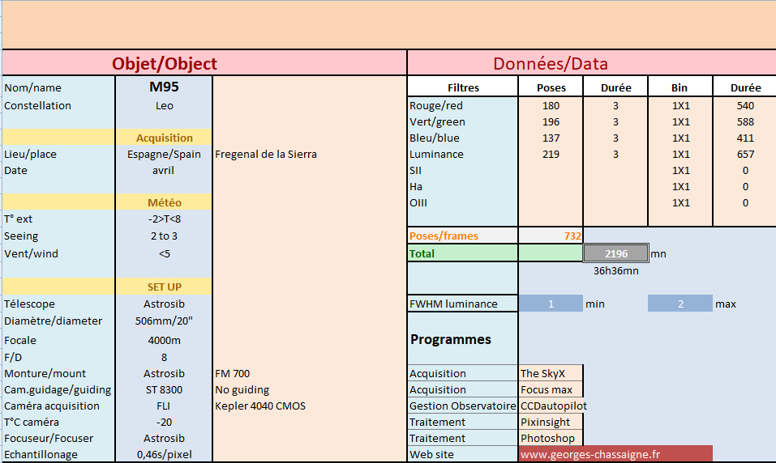Click the Poses/frames total 732
This screenshot has height=463, width=776.
(x=551, y=236)
